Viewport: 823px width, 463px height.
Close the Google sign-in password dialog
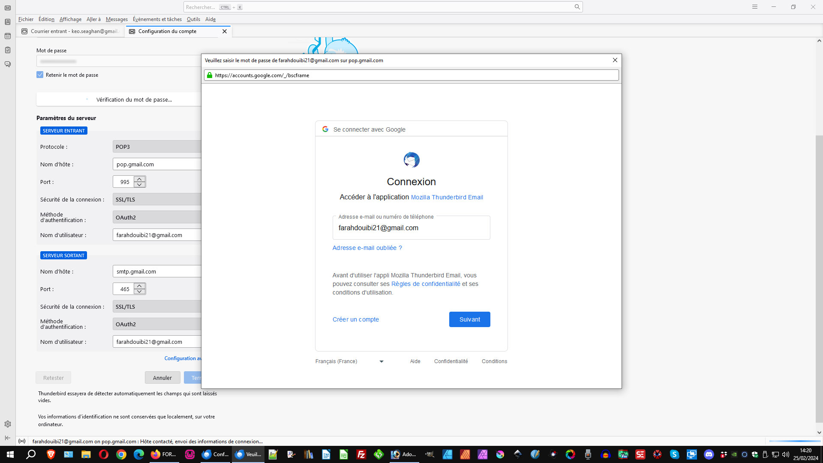[x=615, y=60]
